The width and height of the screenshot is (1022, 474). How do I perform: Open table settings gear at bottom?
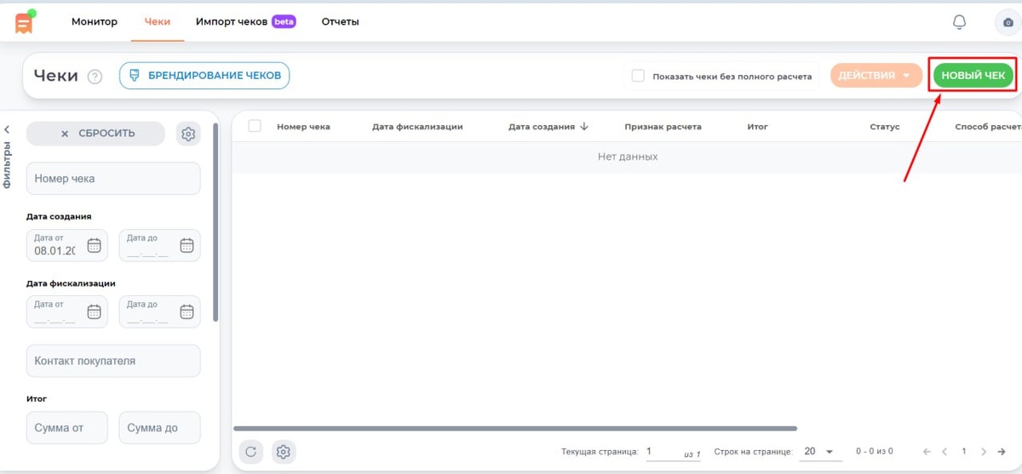click(284, 452)
